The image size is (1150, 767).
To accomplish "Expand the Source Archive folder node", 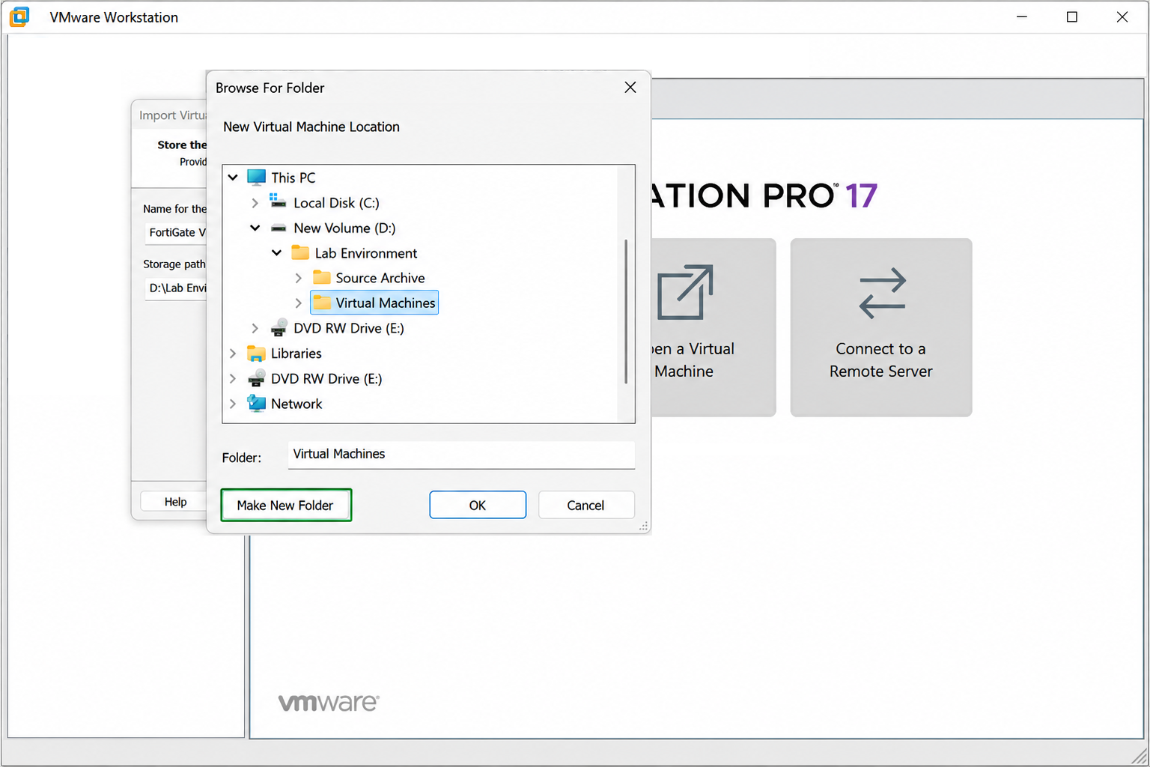I will [298, 278].
